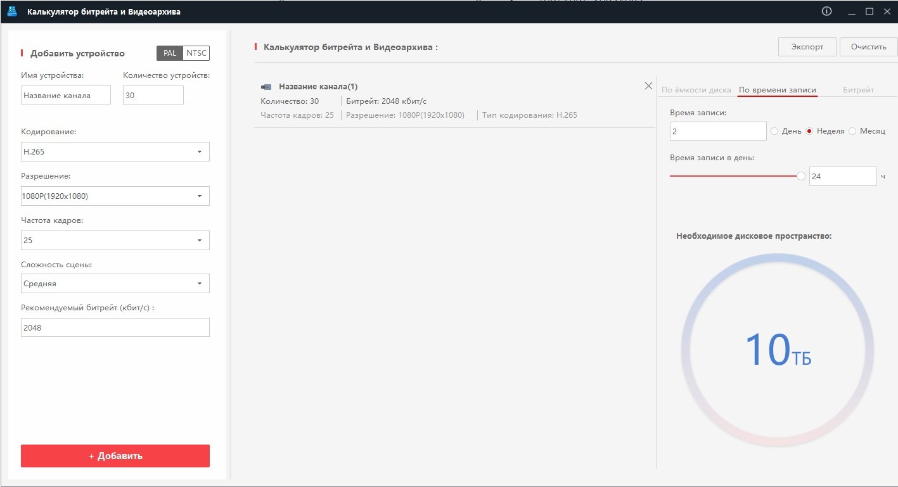Click the Рекомендуемый битрейт input field
This screenshot has width=898, height=487.
click(115, 327)
